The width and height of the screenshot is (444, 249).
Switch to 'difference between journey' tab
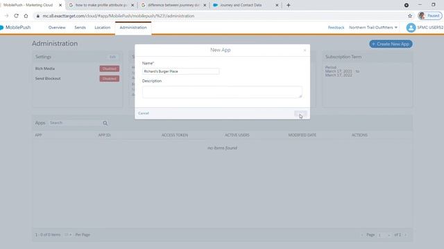pyautogui.click(x=173, y=5)
